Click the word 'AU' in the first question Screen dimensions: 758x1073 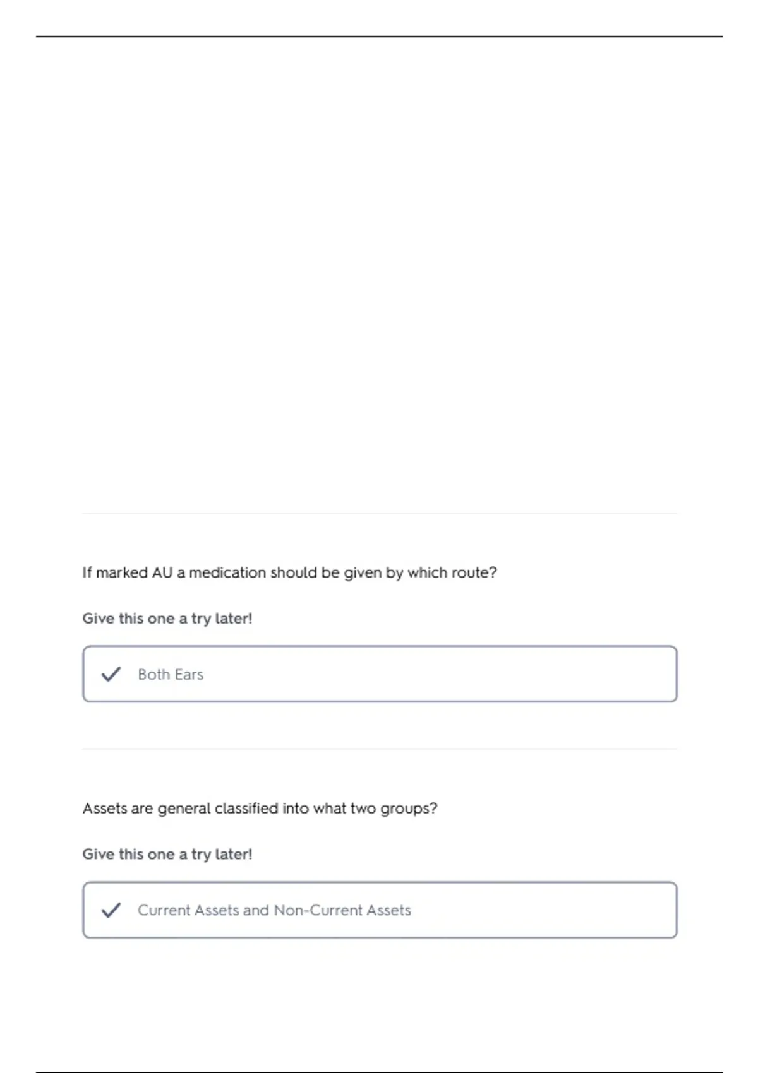[162, 573]
